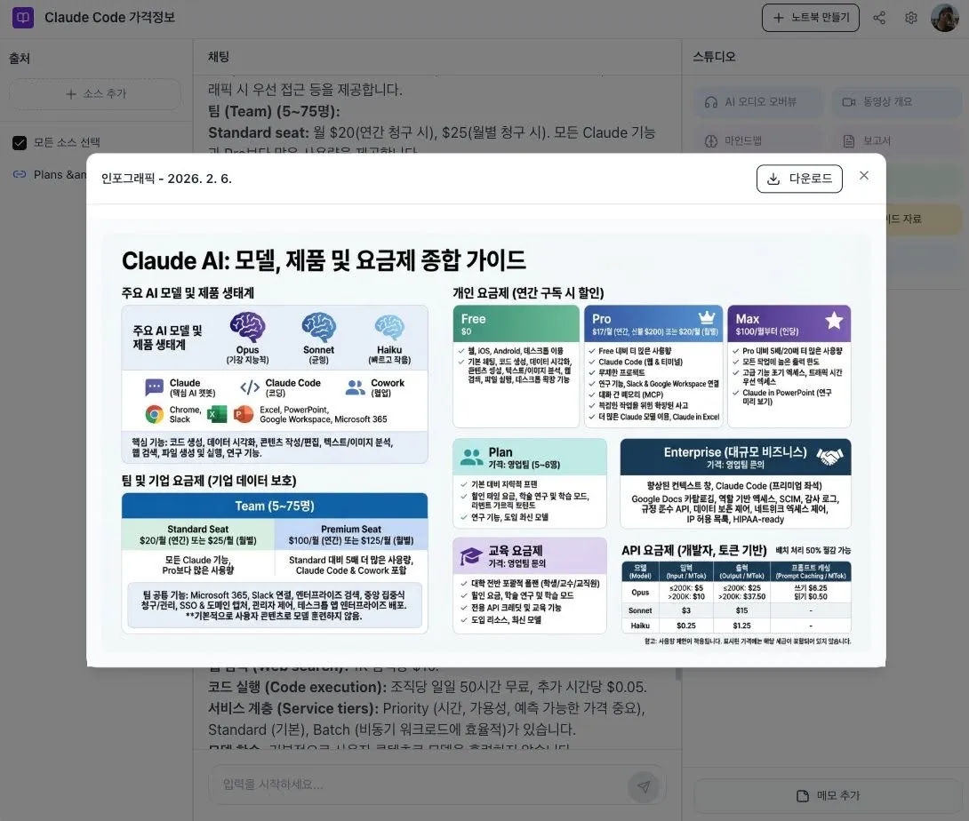Click the send message arrow icon
Image resolution: width=969 pixels, height=821 pixels.
644,786
